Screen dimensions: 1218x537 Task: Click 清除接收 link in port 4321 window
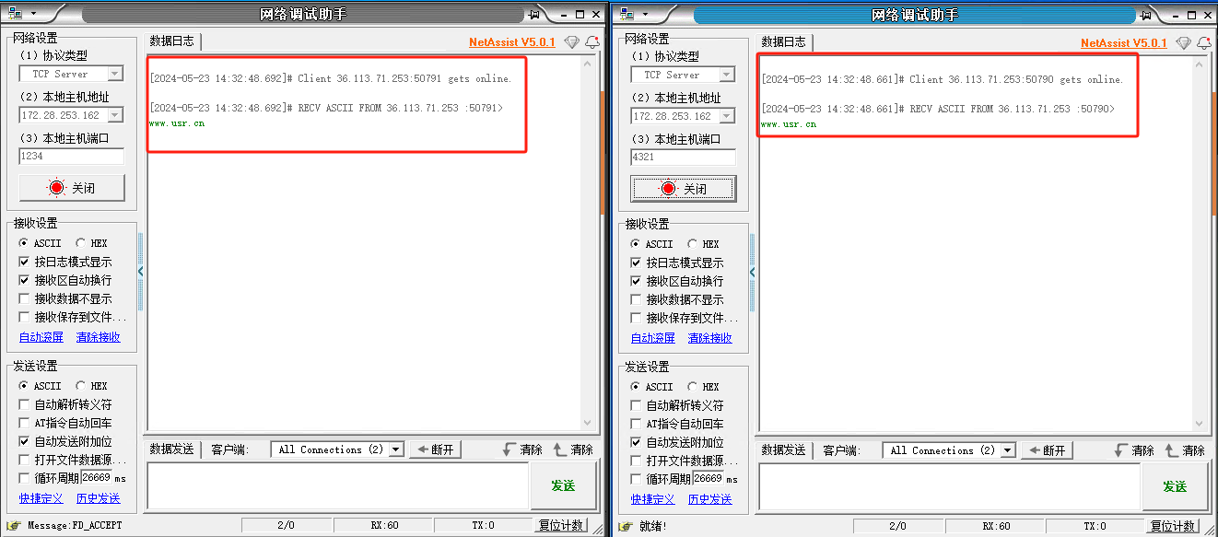(x=710, y=338)
